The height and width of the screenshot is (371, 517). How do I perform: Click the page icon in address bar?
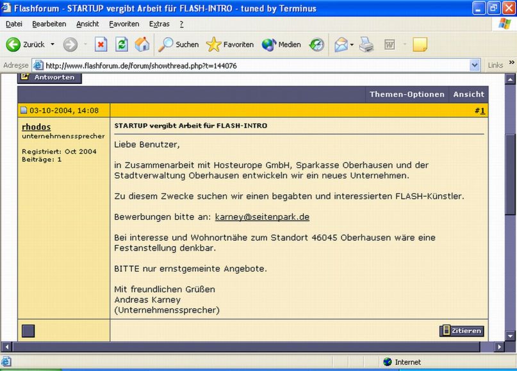[x=38, y=65]
